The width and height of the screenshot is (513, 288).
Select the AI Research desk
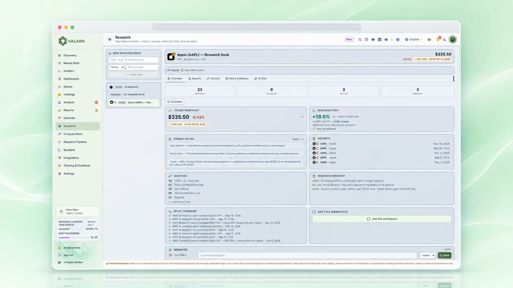click(x=134, y=87)
